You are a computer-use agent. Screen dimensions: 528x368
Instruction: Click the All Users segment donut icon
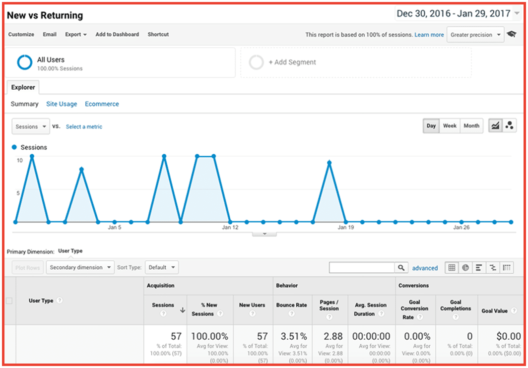pyautogui.click(x=25, y=62)
